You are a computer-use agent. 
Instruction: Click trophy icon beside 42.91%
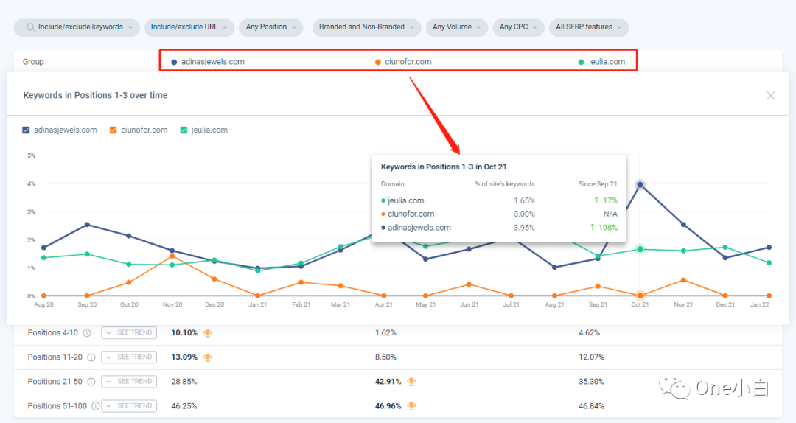pos(412,382)
